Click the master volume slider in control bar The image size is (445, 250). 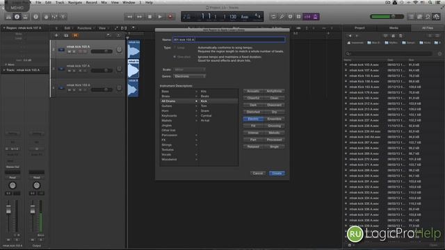pos(387,17)
